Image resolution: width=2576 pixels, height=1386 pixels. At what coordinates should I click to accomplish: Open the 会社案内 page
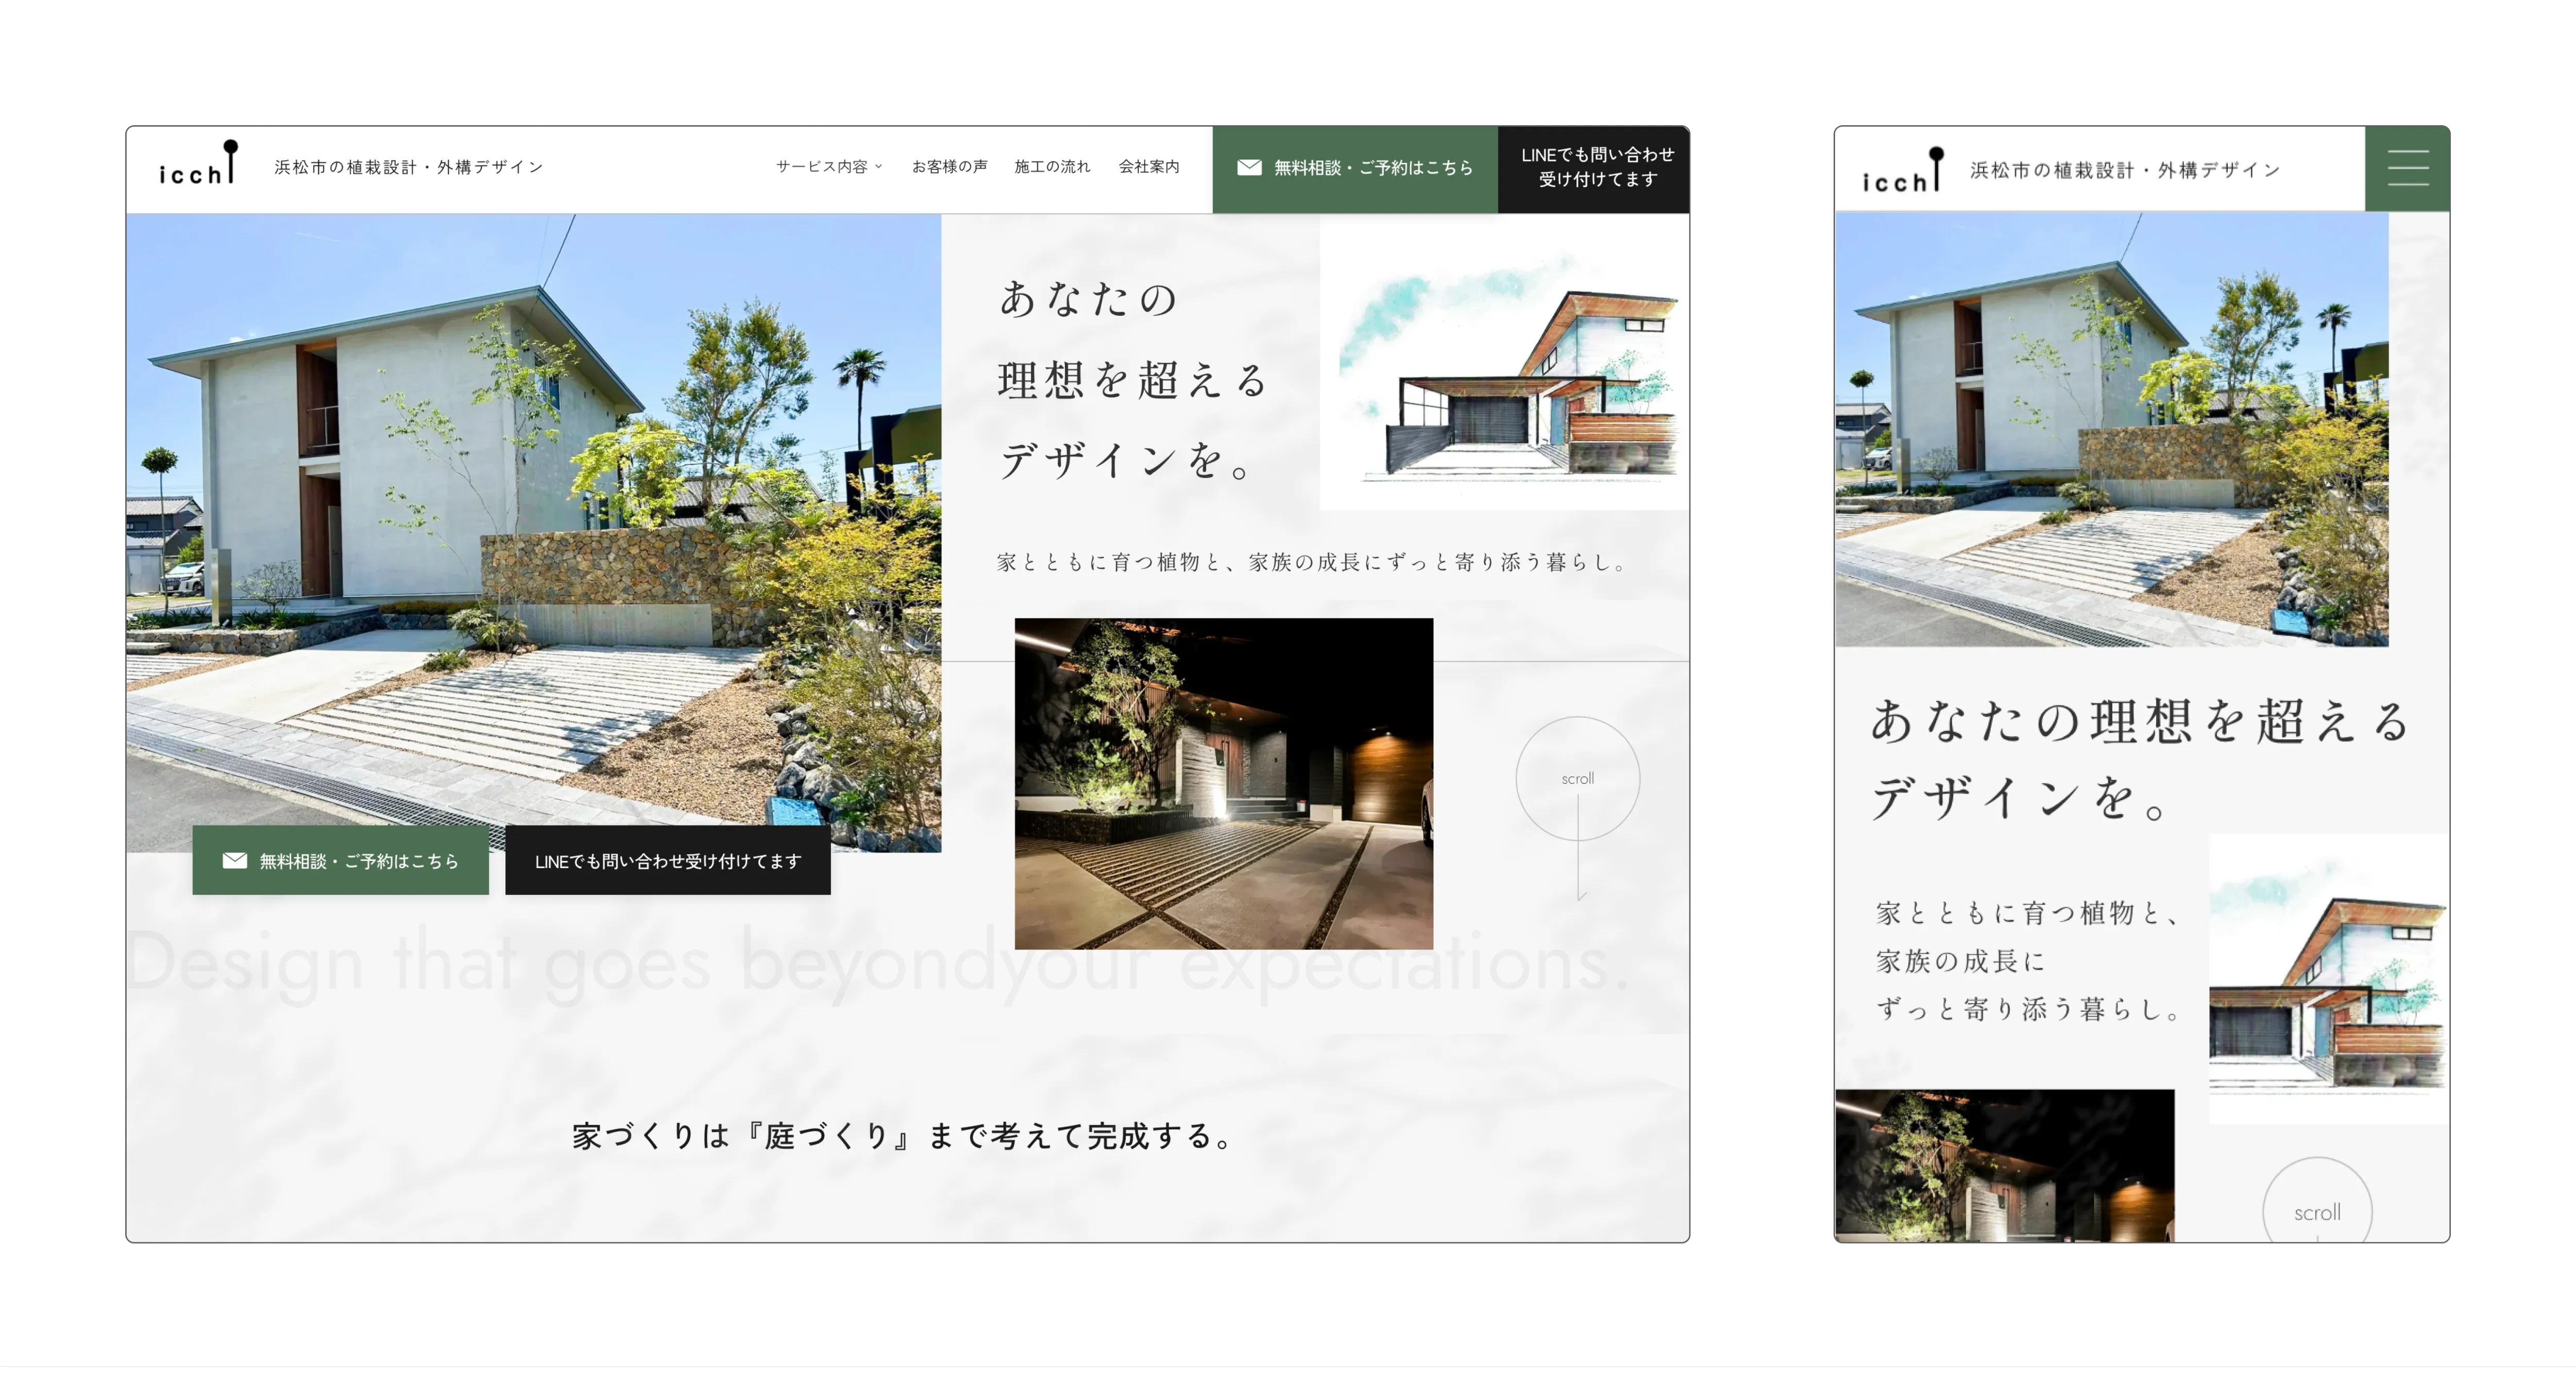(1151, 167)
